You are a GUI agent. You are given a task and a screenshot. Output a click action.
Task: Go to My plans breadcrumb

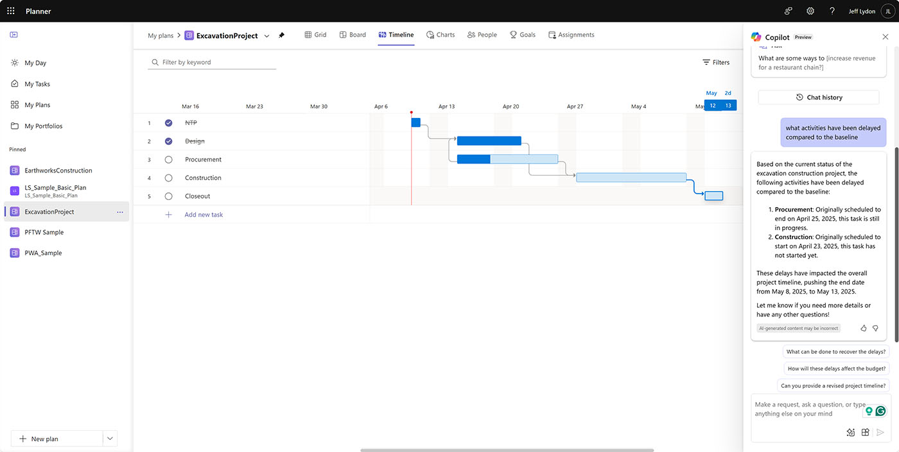[x=161, y=36]
